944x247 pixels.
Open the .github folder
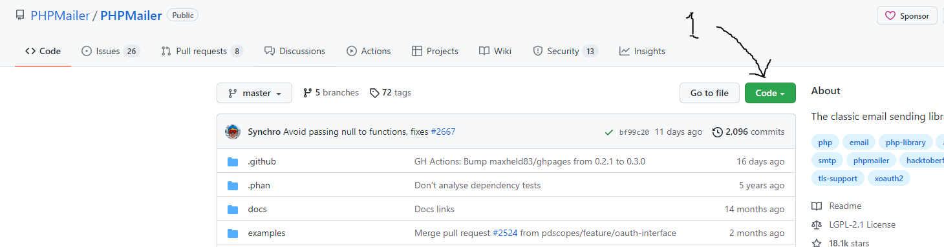click(262, 161)
